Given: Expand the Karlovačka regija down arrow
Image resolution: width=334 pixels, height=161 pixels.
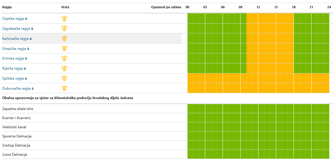Looking at the screenshot, I should [31, 39].
